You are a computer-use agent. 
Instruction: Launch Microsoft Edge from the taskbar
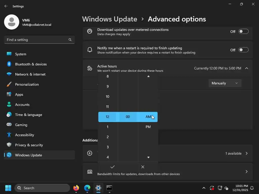(x=87, y=188)
